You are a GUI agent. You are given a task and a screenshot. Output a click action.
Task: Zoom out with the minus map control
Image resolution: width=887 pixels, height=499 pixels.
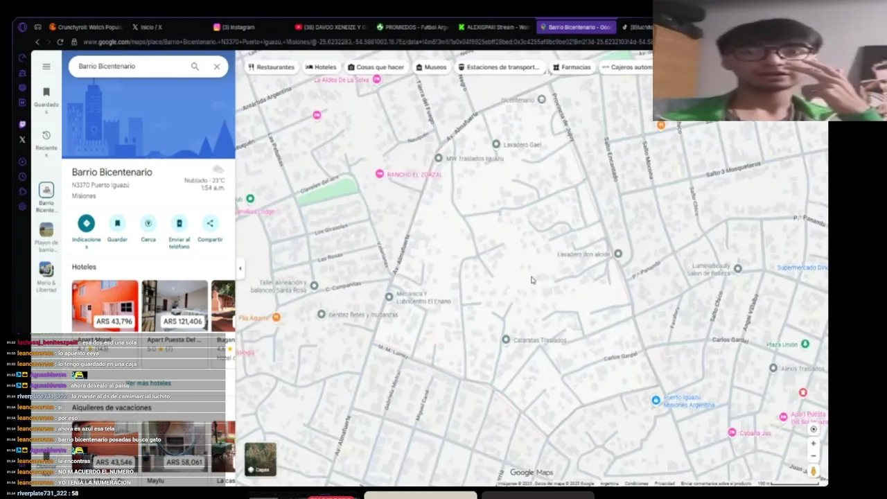click(x=814, y=456)
